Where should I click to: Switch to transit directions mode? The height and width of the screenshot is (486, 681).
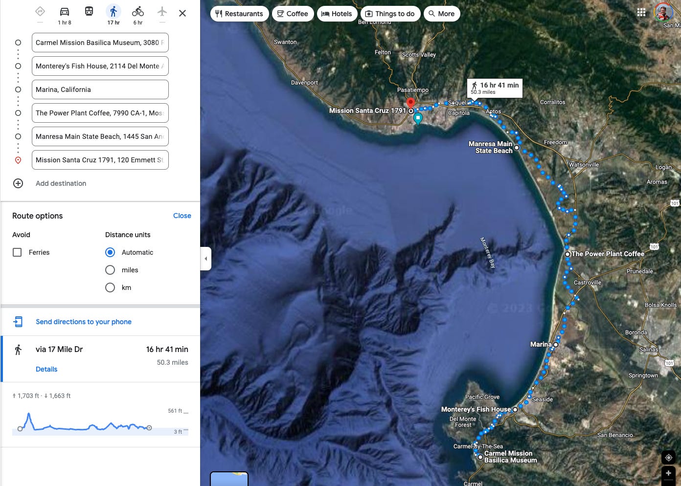click(x=89, y=12)
